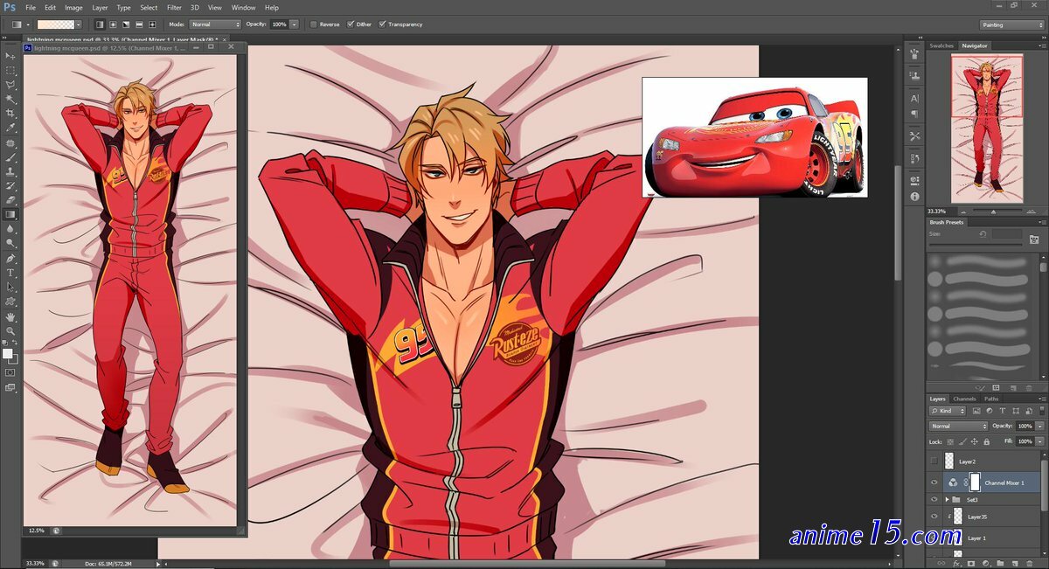Image resolution: width=1049 pixels, height=569 pixels.
Task: Select the Move tool
Action: pos(10,55)
